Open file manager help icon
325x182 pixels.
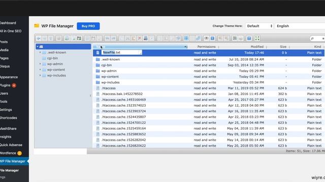[249, 38]
